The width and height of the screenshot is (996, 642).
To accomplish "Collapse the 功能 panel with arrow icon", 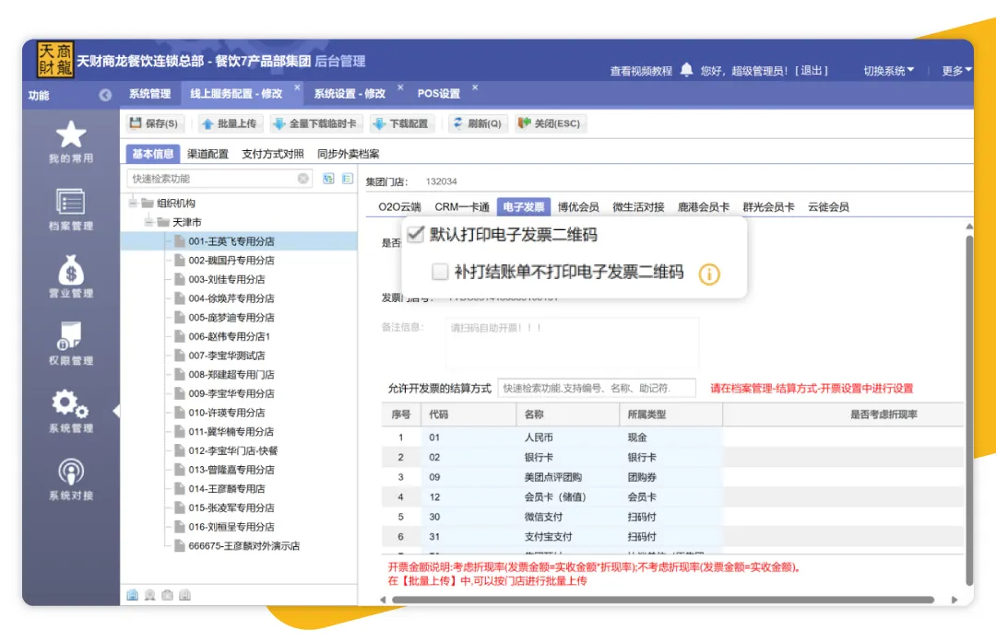I will (x=105, y=95).
